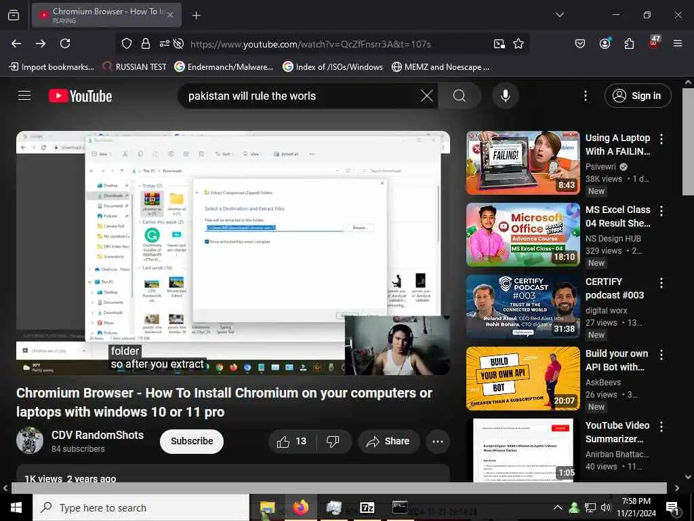Open Import bookmarks bookmark item
694x521 pixels.
pyautogui.click(x=52, y=67)
